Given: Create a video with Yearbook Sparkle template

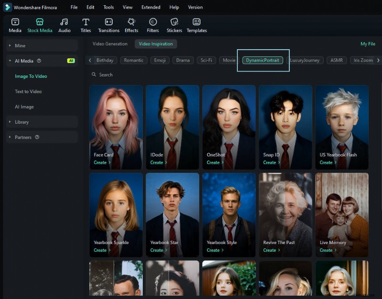Looking at the screenshot, I should click(x=101, y=250).
